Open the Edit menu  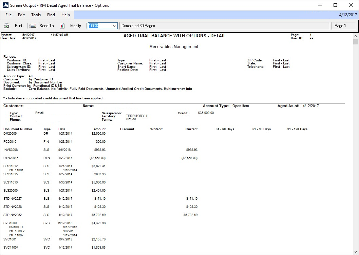21,15
